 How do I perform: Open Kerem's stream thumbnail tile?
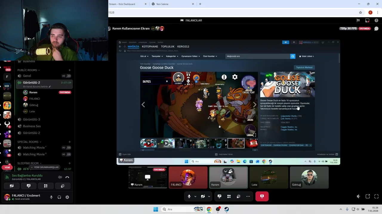[x=148, y=177]
